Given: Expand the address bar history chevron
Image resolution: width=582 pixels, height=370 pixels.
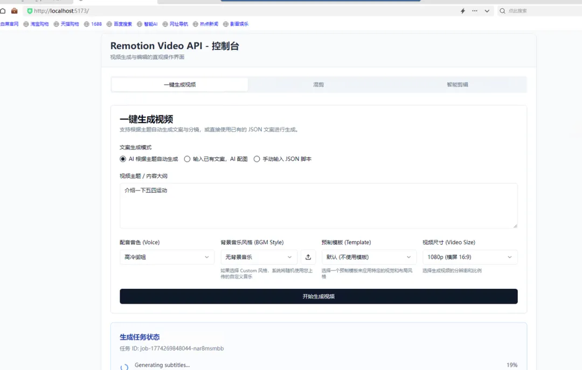Looking at the screenshot, I should pyautogui.click(x=487, y=11).
